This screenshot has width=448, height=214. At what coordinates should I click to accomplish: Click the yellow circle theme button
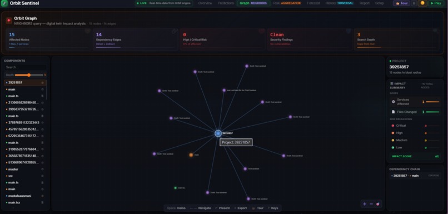422,3
